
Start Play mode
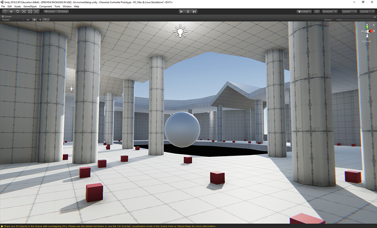click(x=181, y=12)
